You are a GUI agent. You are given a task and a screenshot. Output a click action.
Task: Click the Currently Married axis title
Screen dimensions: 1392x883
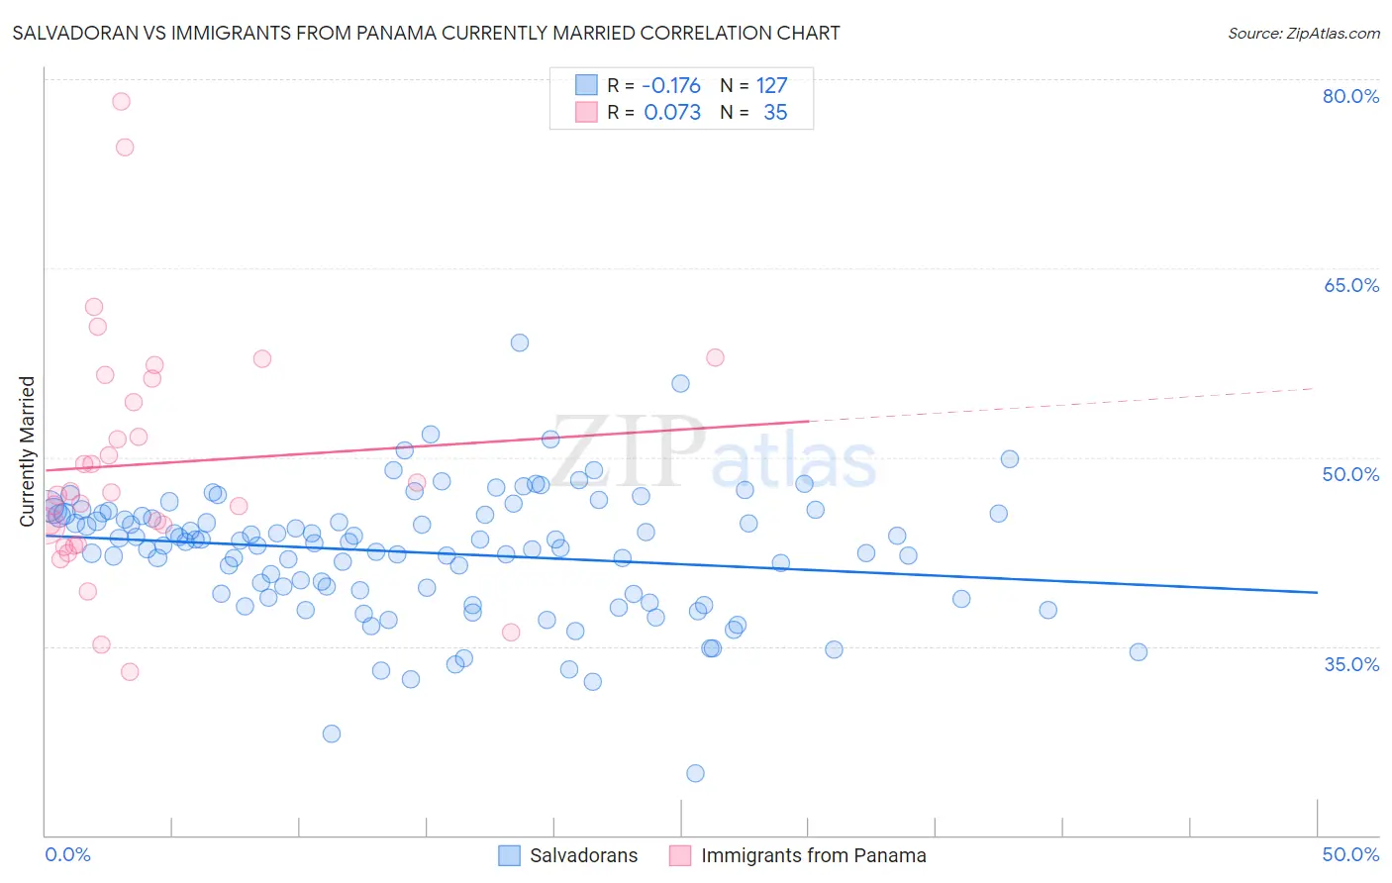click(x=27, y=451)
